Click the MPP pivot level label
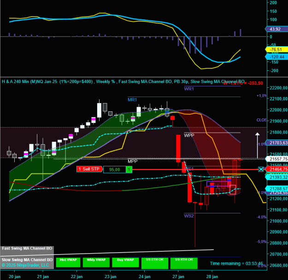The image size is (288, 280). [132, 161]
